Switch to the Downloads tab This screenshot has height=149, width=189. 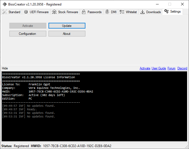(150, 12)
